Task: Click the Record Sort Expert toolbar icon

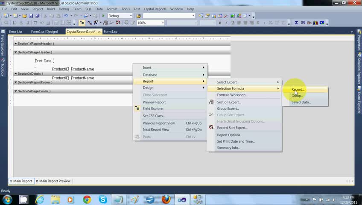Action: pyautogui.click(x=118, y=23)
